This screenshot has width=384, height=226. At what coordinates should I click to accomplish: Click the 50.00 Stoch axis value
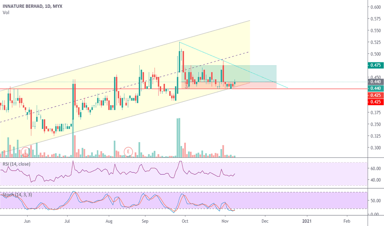(375, 201)
